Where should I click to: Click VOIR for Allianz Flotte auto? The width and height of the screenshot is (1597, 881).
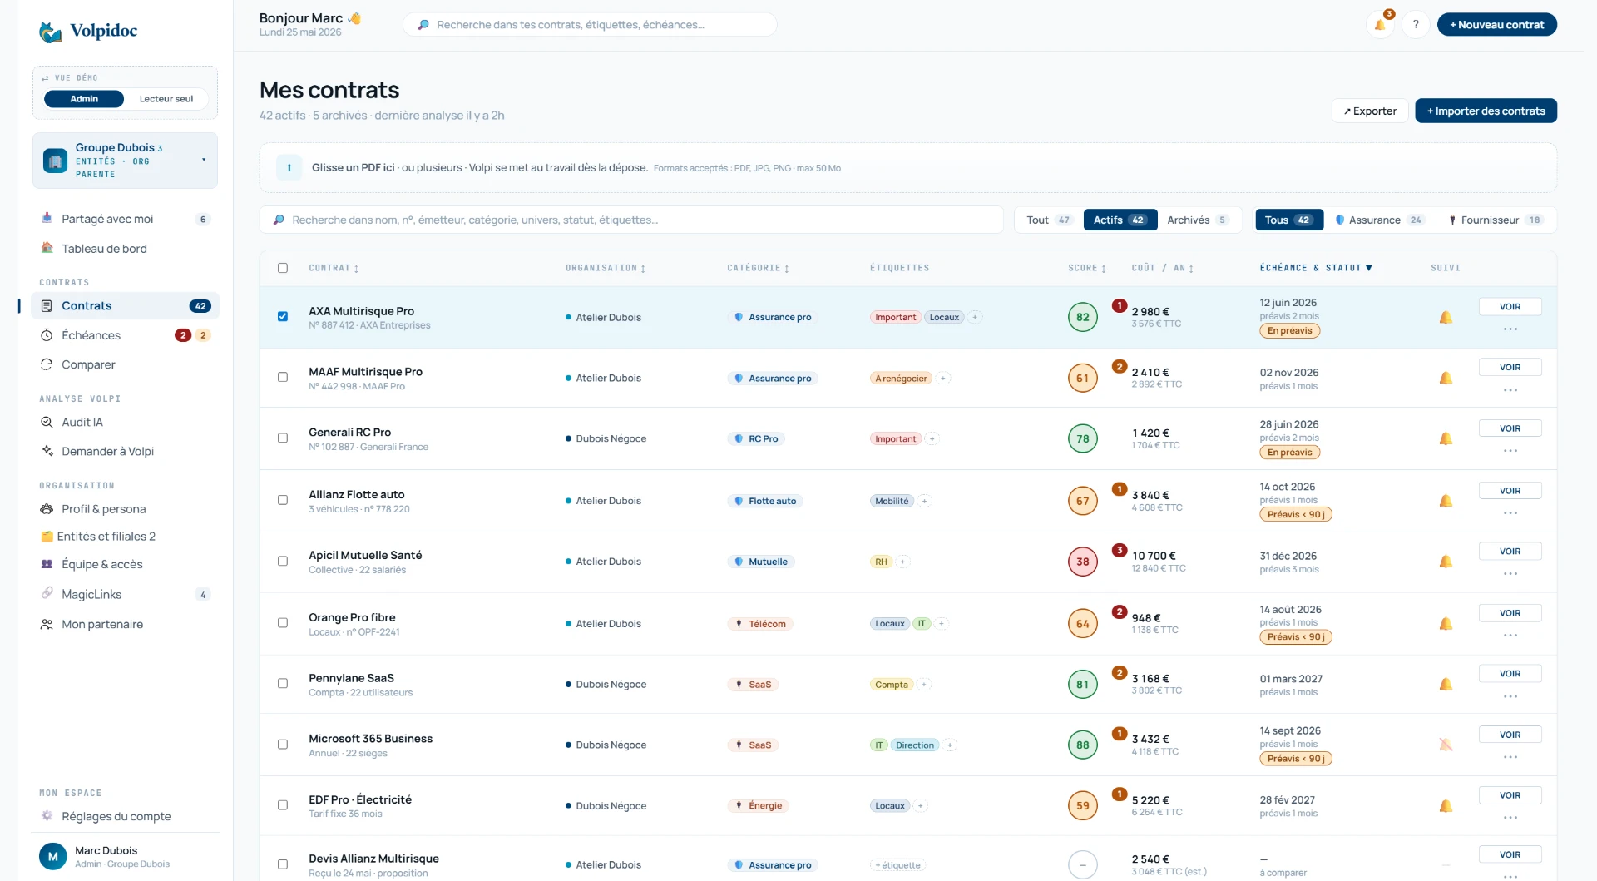[1510, 491]
